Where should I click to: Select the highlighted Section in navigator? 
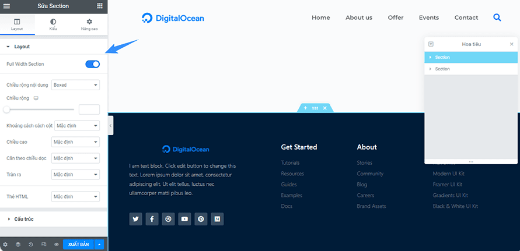[x=471, y=57]
